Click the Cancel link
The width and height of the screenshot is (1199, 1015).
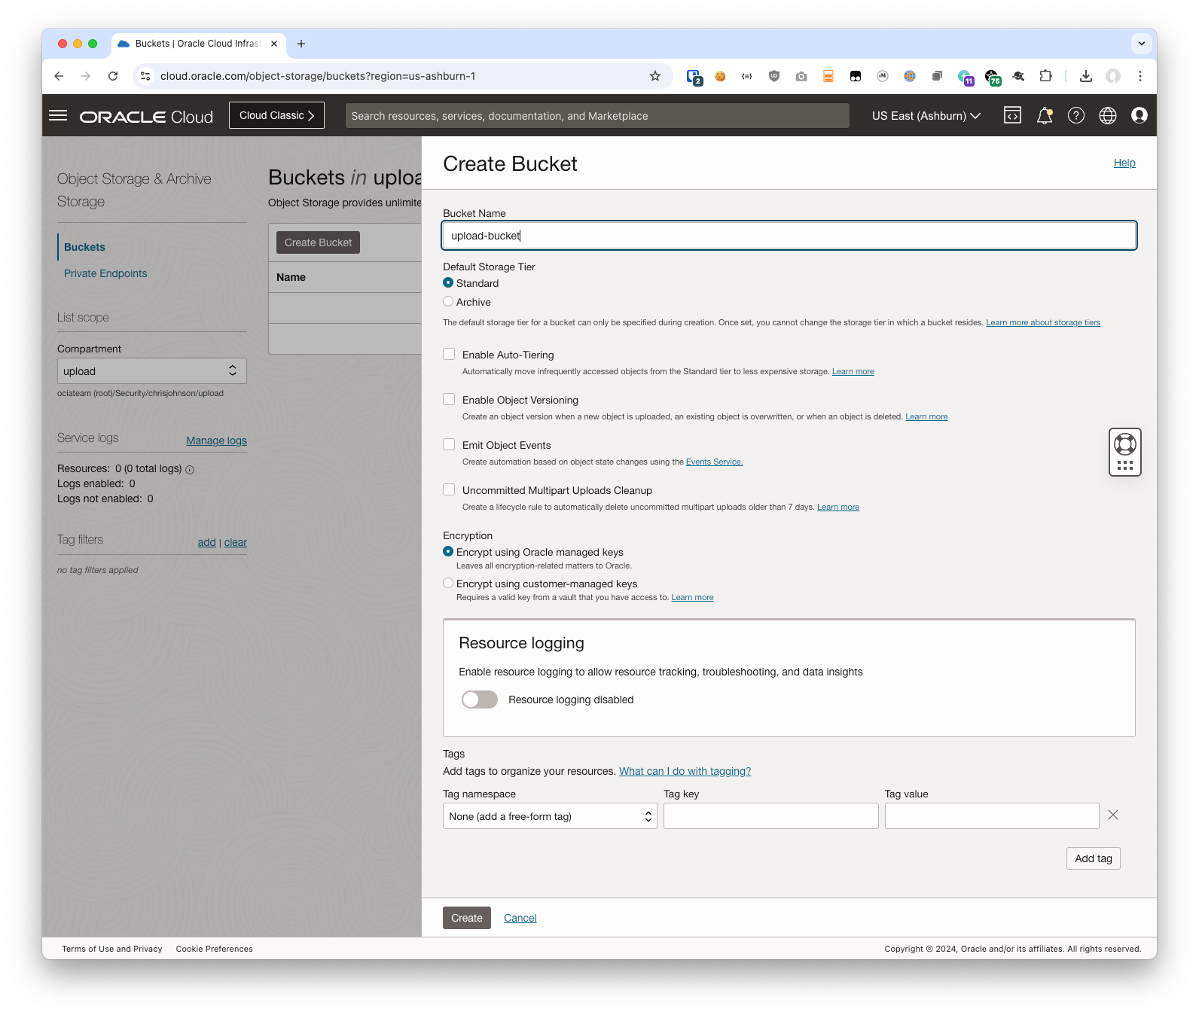coord(520,918)
